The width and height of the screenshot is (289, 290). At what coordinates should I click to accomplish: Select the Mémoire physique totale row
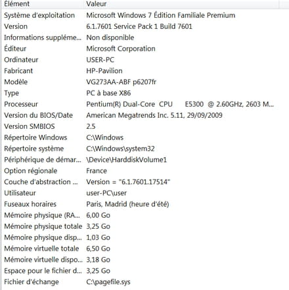[145, 226]
